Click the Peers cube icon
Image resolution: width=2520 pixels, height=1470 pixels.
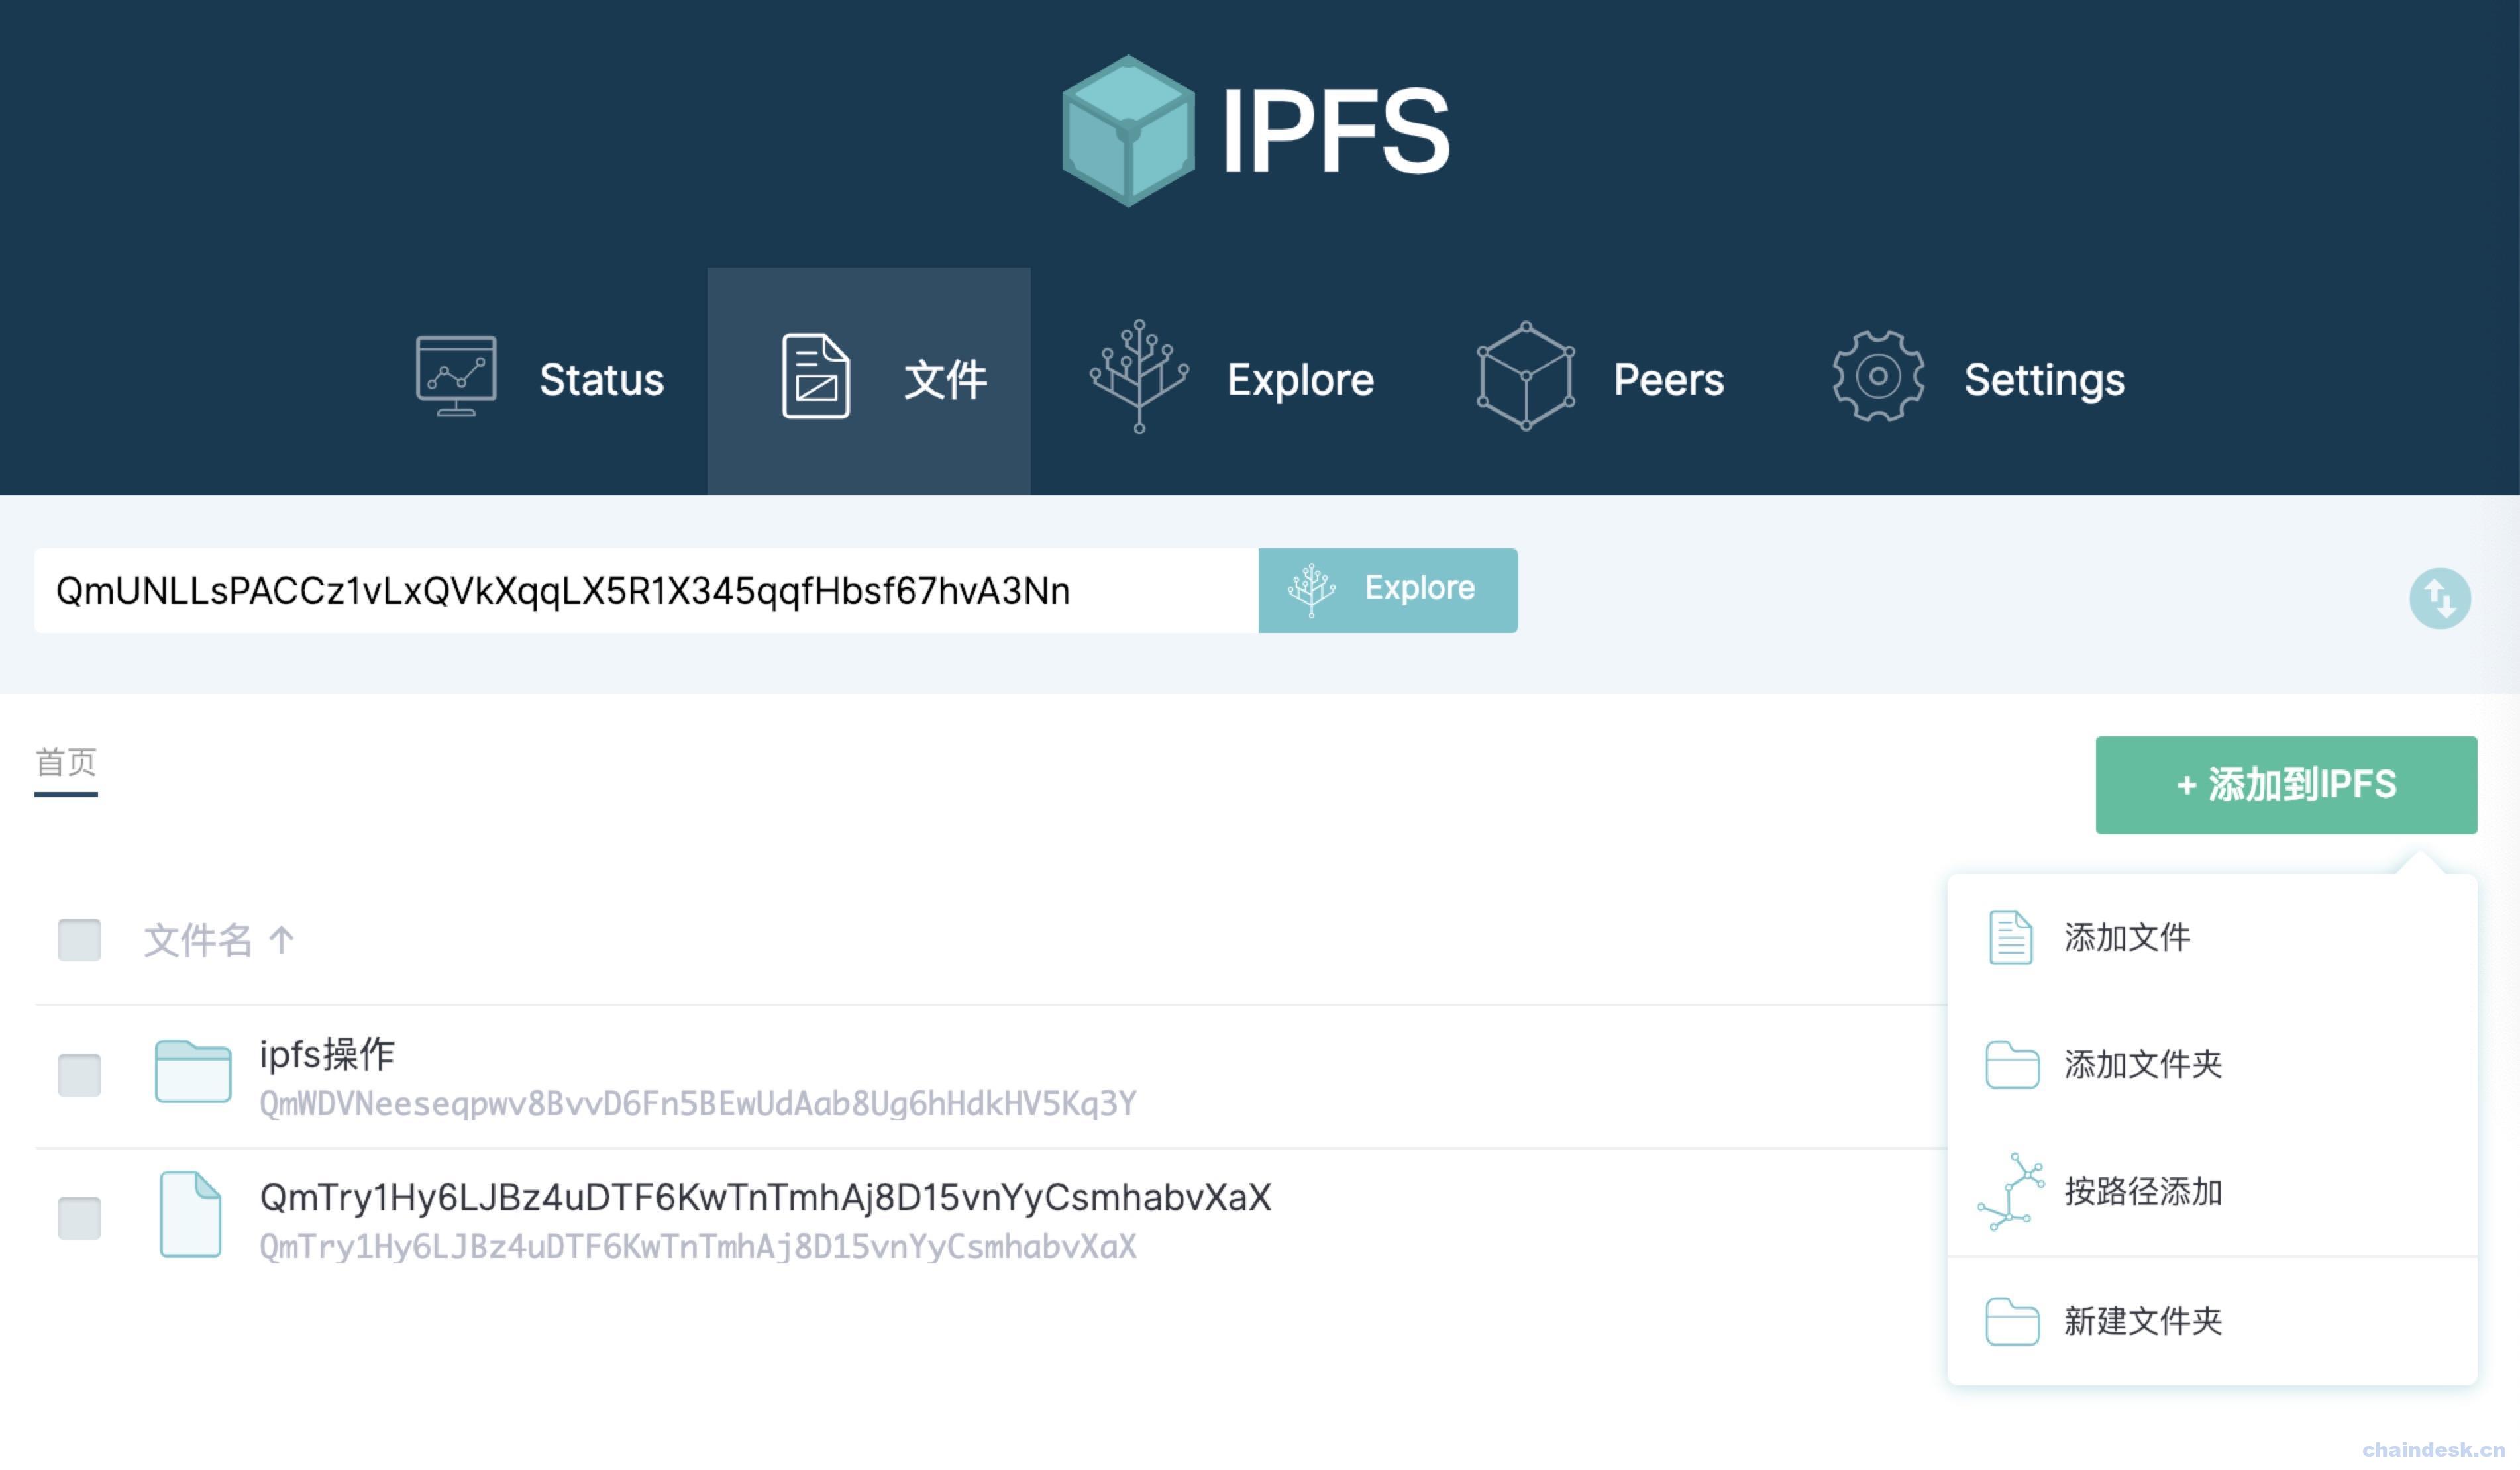tap(1526, 375)
